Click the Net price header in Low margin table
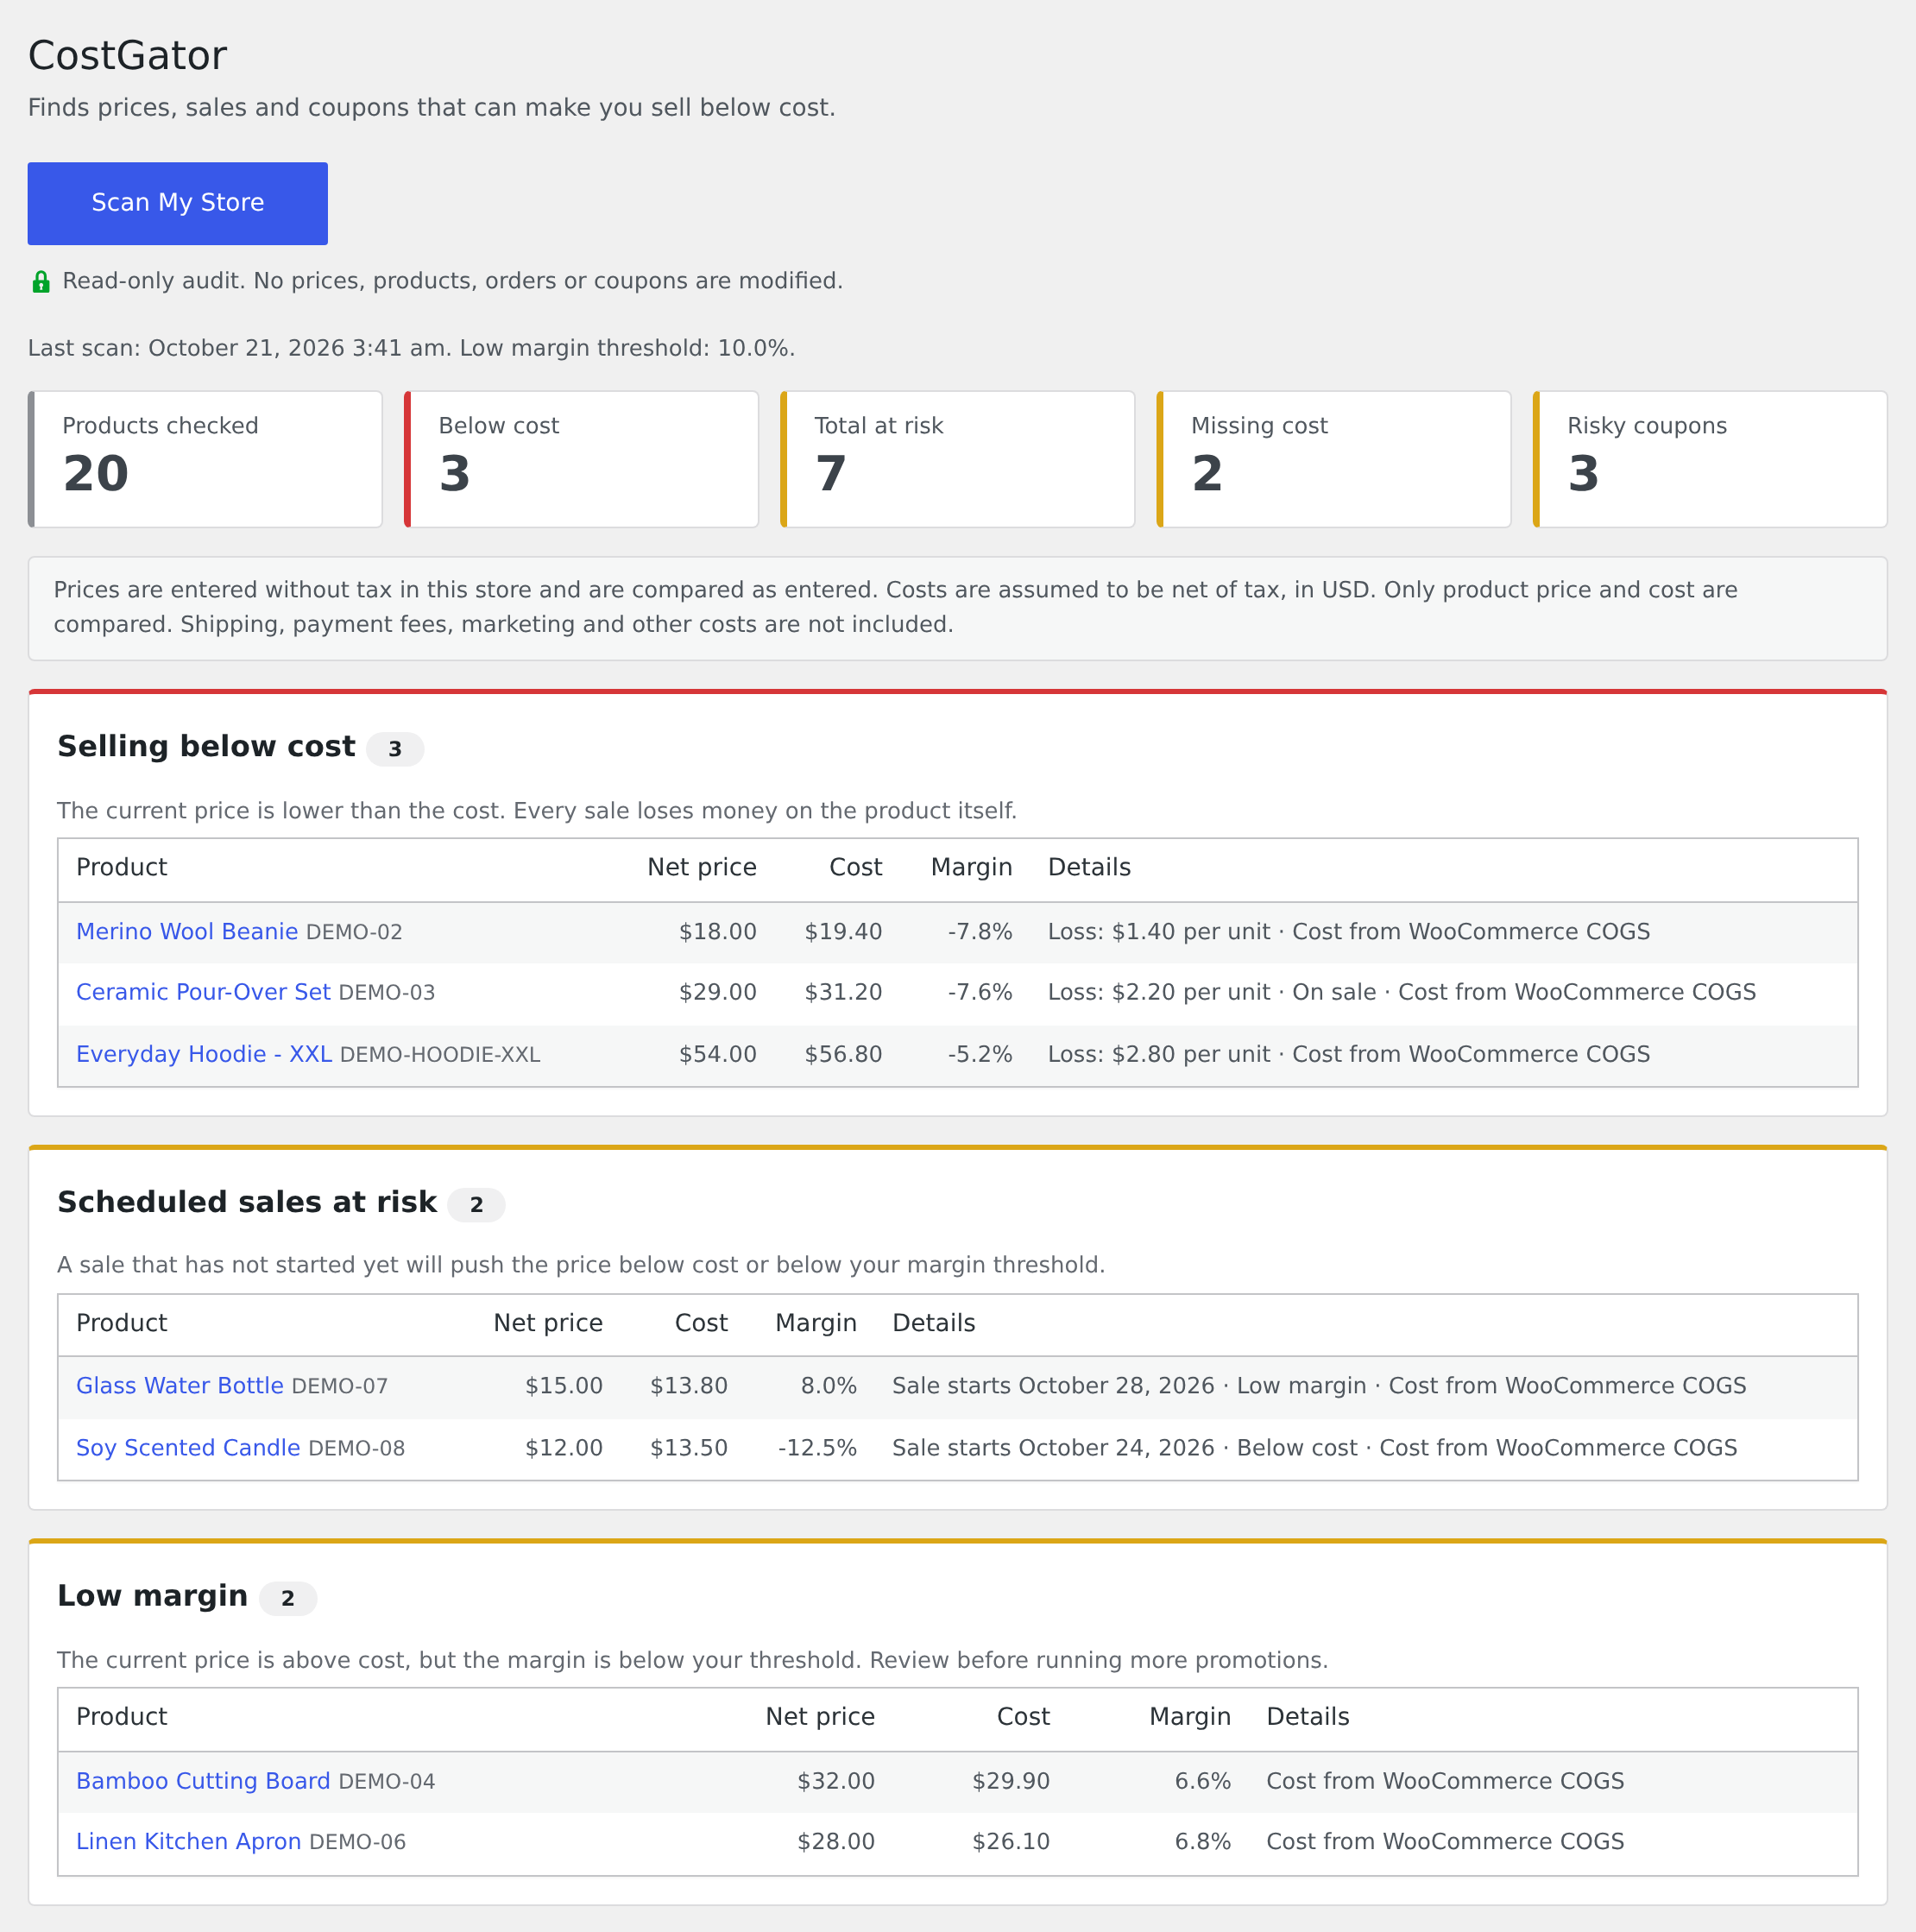The width and height of the screenshot is (1916, 1932). pyautogui.click(x=820, y=1717)
